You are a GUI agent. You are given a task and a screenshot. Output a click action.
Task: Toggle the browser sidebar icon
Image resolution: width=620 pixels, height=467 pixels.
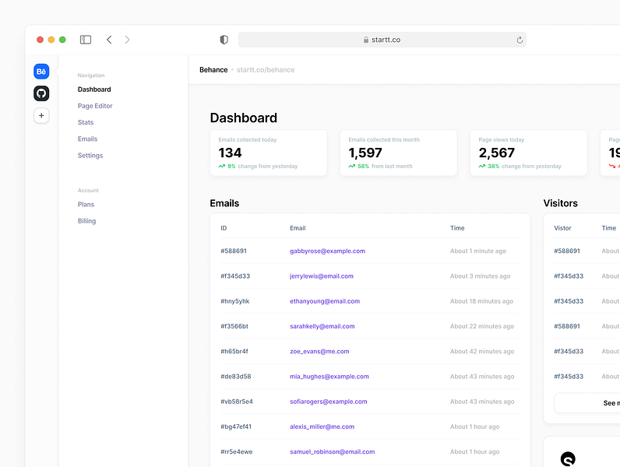pyautogui.click(x=86, y=40)
